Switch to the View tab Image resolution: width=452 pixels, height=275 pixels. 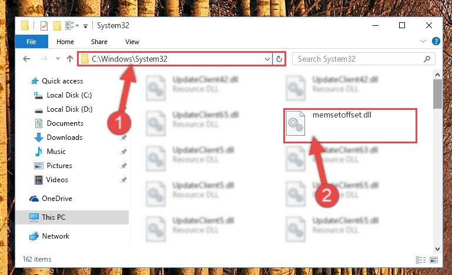point(132,42)
